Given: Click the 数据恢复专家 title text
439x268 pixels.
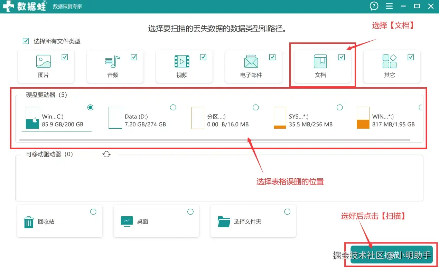Looking at the screenshot, I should pyautogui.click(x=68, y=7).
